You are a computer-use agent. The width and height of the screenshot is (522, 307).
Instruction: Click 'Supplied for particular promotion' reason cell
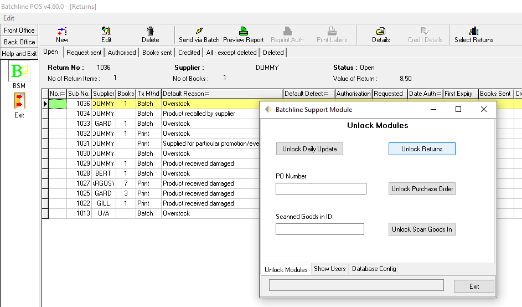pos(210,144)
